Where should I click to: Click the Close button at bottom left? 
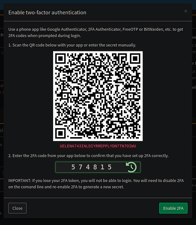click(18, 208)
